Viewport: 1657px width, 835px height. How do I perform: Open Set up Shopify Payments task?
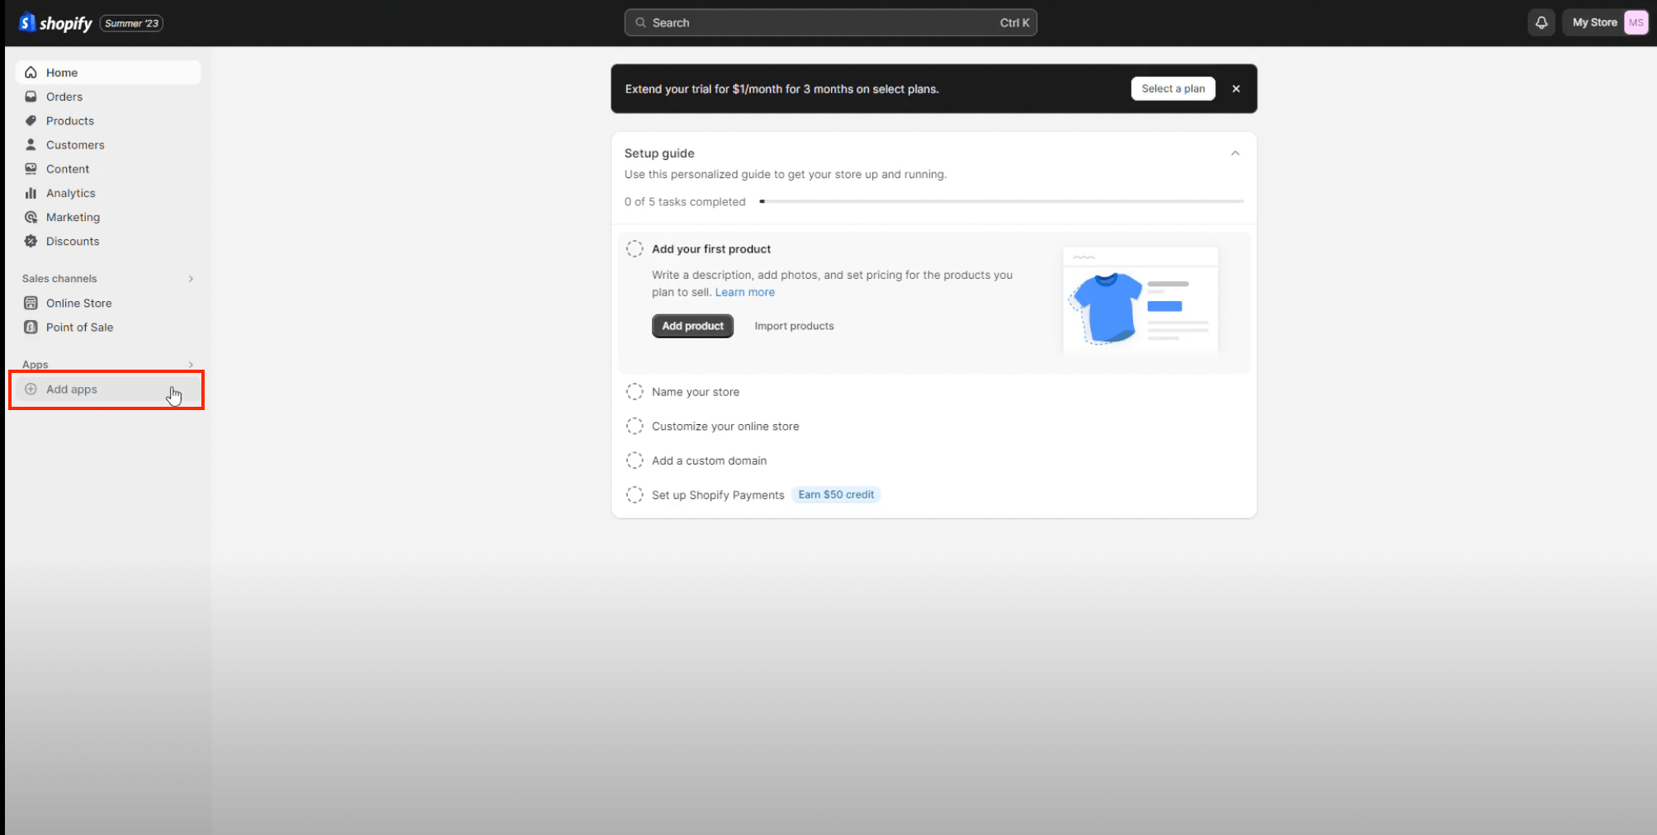(x=718, y=495)
